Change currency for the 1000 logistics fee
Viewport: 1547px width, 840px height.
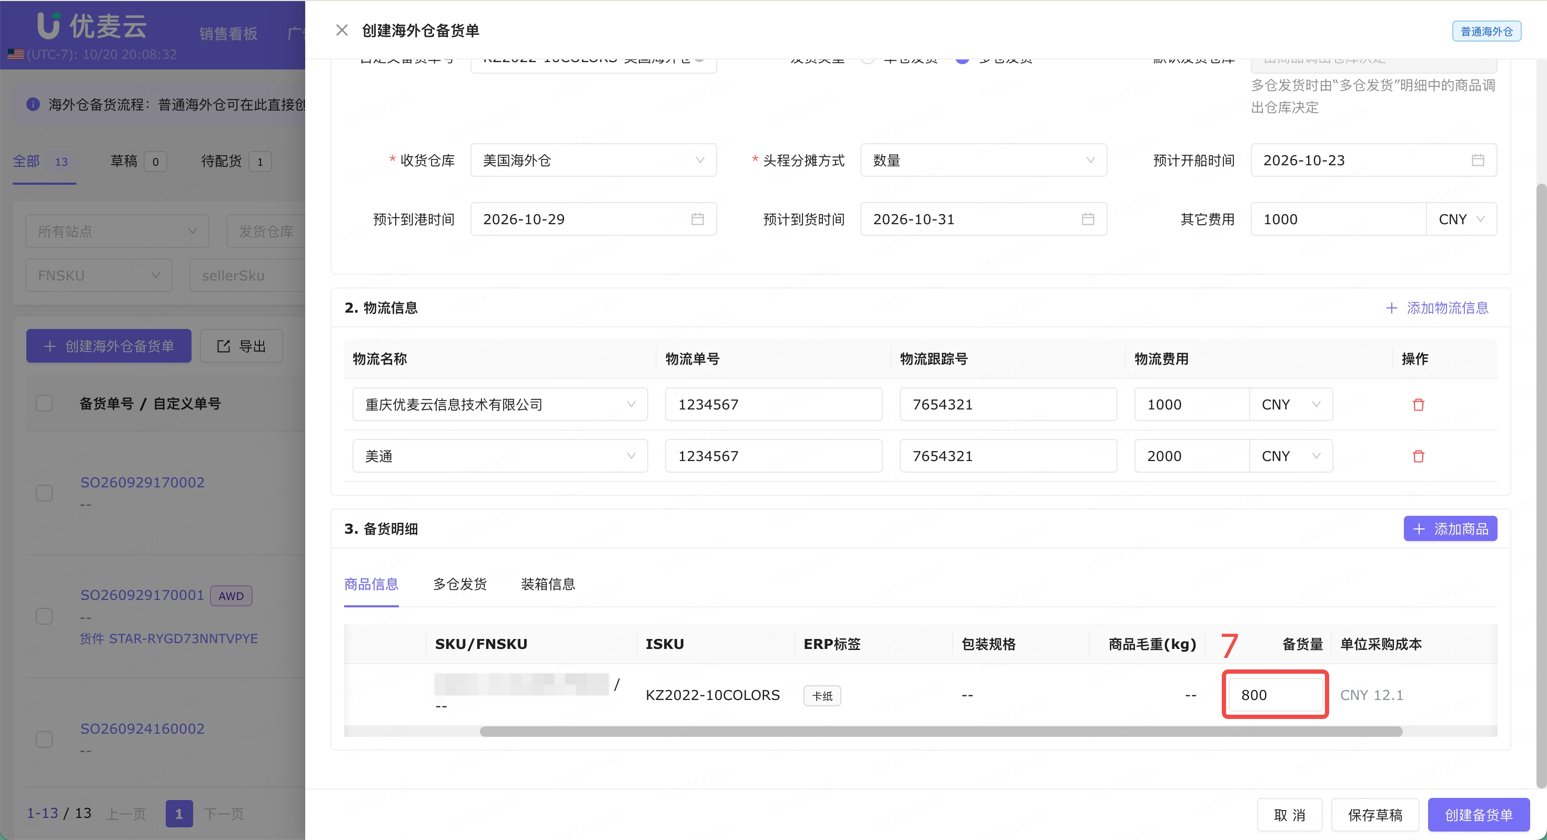point(1291,404)
